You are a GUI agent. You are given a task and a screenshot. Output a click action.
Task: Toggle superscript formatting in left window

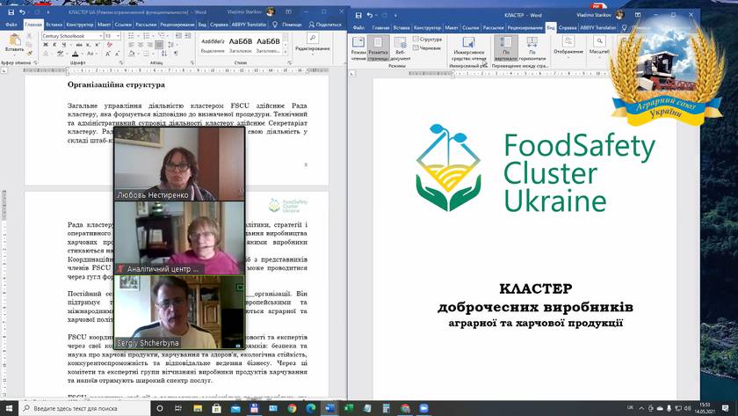[x=97, y=45]
